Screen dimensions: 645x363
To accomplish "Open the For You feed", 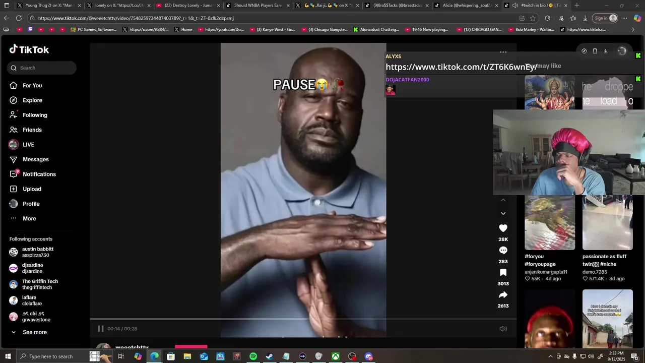I will click(32, 86).
